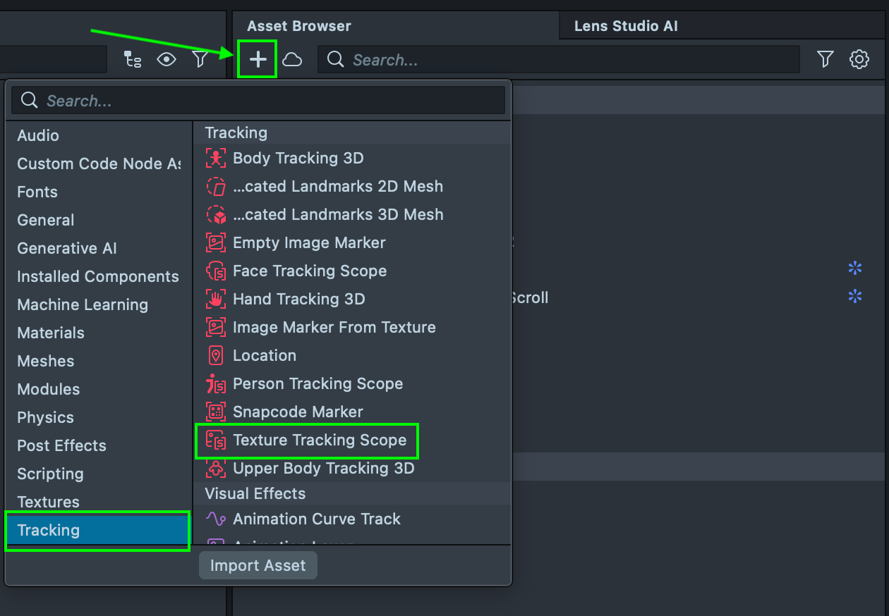Click Face Tracking Scope icon
The width and height of the screenshot is (889, 616).
[216, 271]
